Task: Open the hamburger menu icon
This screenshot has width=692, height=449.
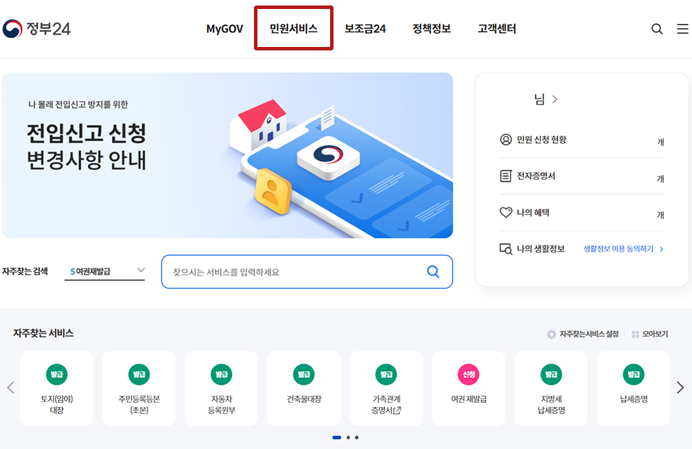Action: pos(683,29)
